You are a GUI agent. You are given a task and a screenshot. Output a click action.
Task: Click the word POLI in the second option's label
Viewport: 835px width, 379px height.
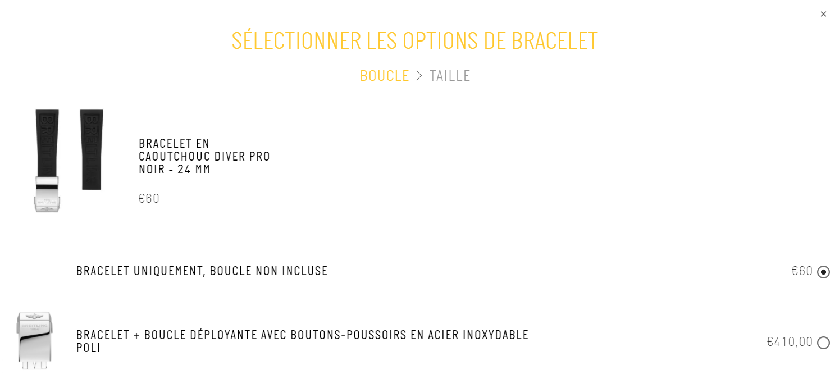(x=89, y=348)
